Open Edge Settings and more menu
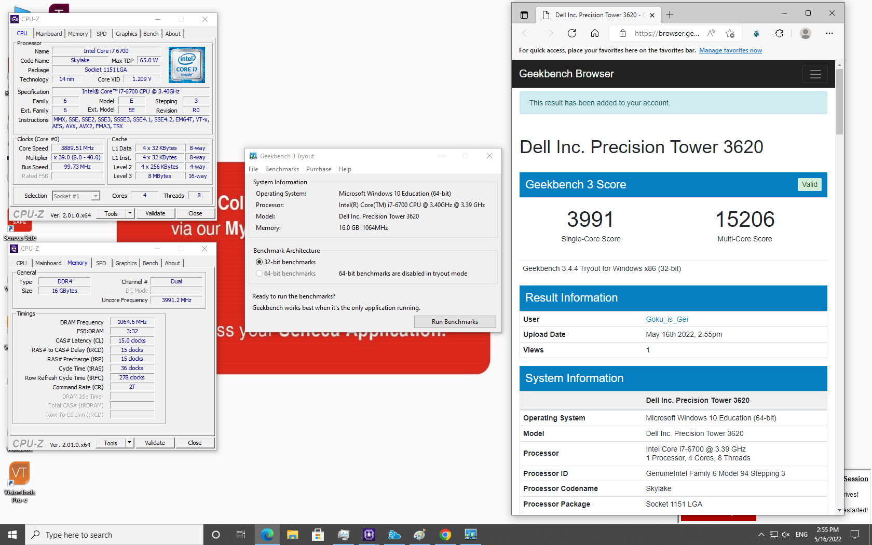Screen dimensions: 872x545 click(829, 33)
